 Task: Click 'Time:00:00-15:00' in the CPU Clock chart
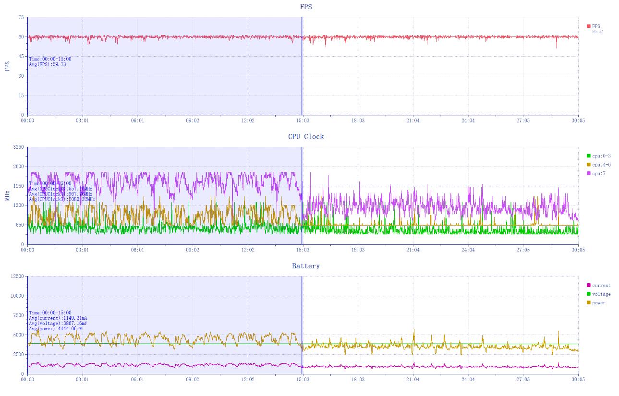click(50, 183)
